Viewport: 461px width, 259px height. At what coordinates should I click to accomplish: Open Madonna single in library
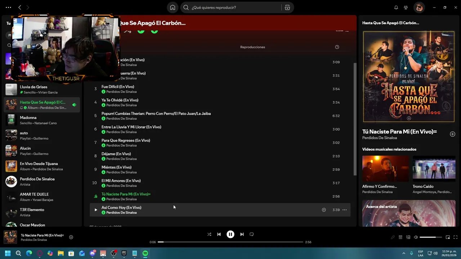42,120
